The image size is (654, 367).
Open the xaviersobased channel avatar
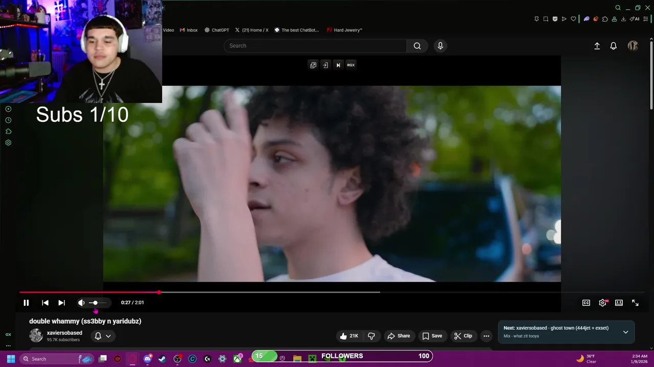coord(36,335)
